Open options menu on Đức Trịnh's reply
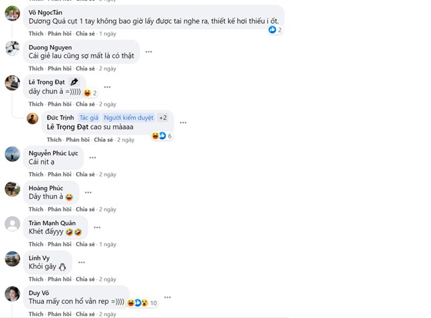 point(183,122)
